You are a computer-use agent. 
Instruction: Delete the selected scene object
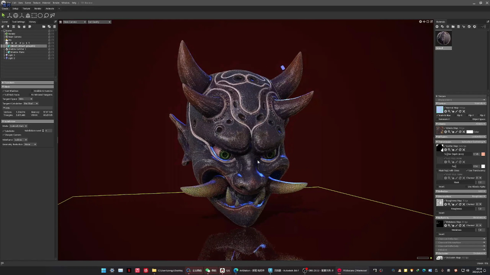(54, 27)
